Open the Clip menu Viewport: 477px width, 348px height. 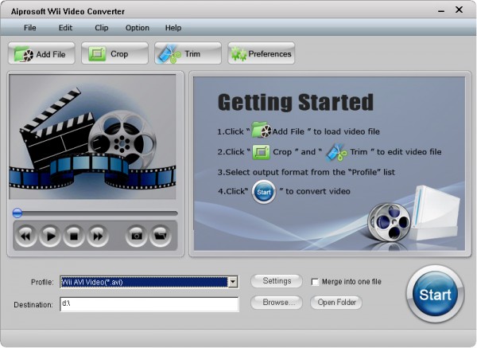[x=102, y=28]
